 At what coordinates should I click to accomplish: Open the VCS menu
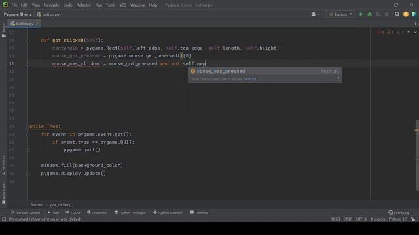[x=123, y=5]
